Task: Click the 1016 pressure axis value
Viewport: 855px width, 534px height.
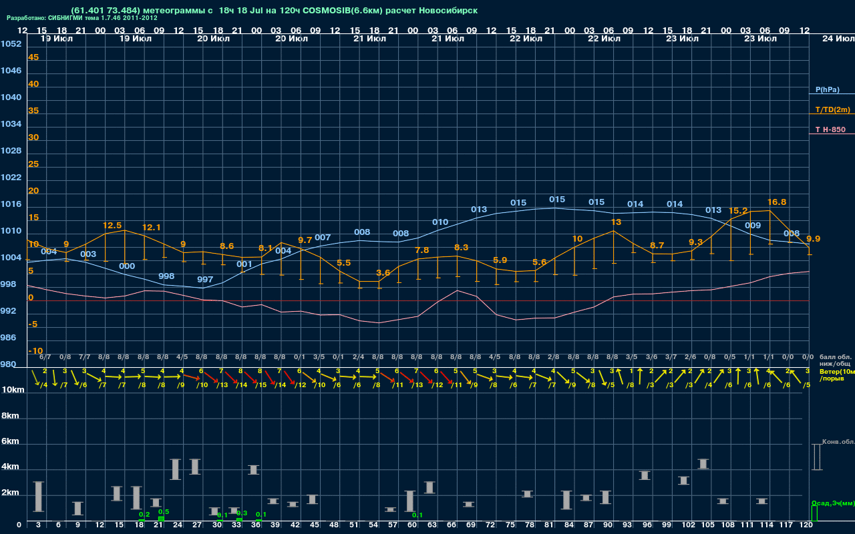Action: pyautogui.click(x=11, y=204)
